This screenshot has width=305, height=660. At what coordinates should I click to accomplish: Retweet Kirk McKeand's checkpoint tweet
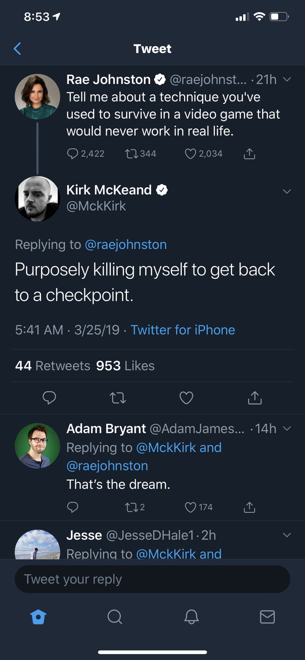tap(118, 398)
